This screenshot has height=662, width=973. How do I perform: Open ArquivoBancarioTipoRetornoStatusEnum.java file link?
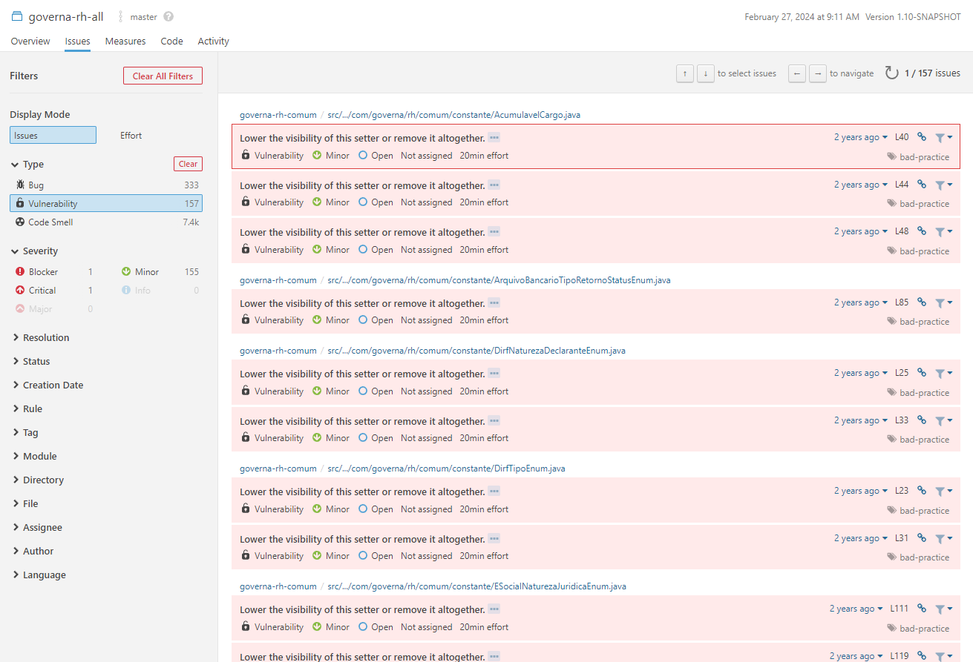[499, 280]
